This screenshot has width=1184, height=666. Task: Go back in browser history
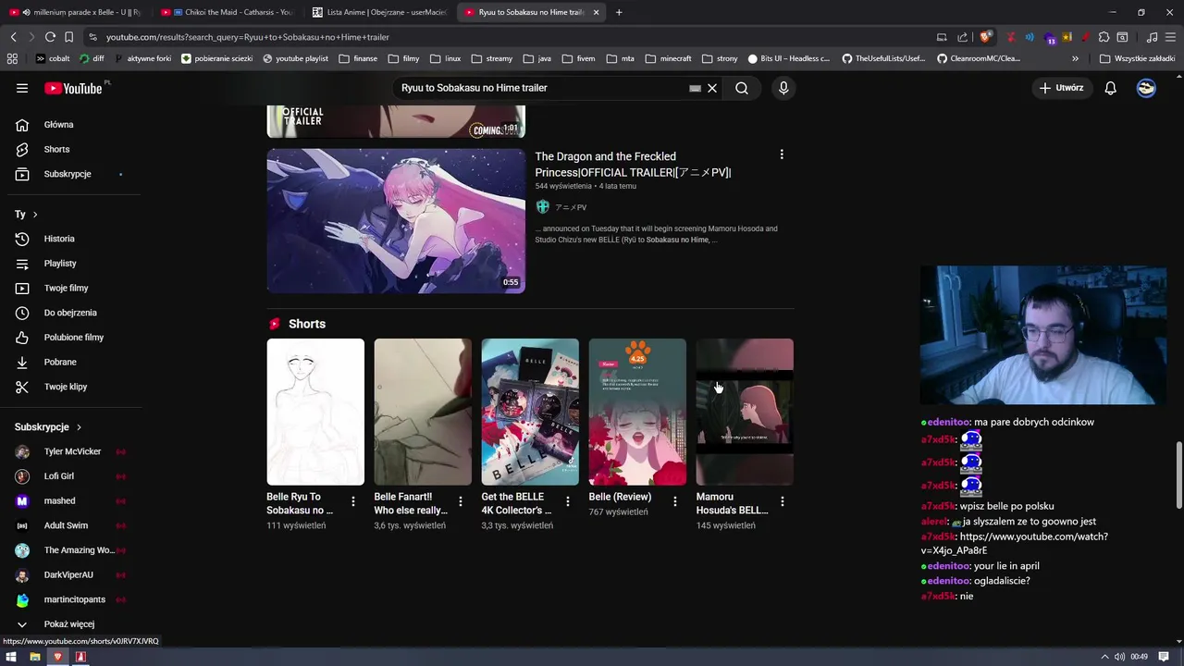point(13,37)
